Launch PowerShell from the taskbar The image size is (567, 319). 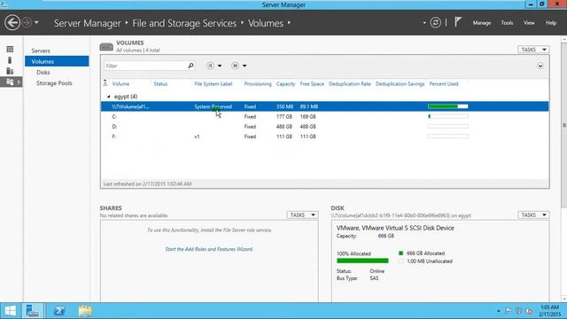(x=59, y=311)
